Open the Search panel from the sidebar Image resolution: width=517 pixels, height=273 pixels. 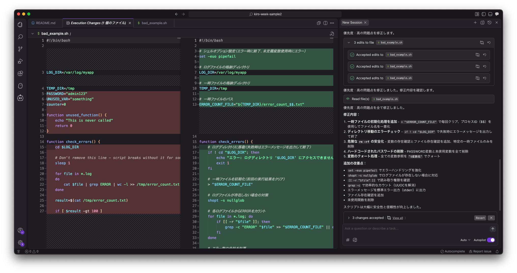click(x=20, y=37)
